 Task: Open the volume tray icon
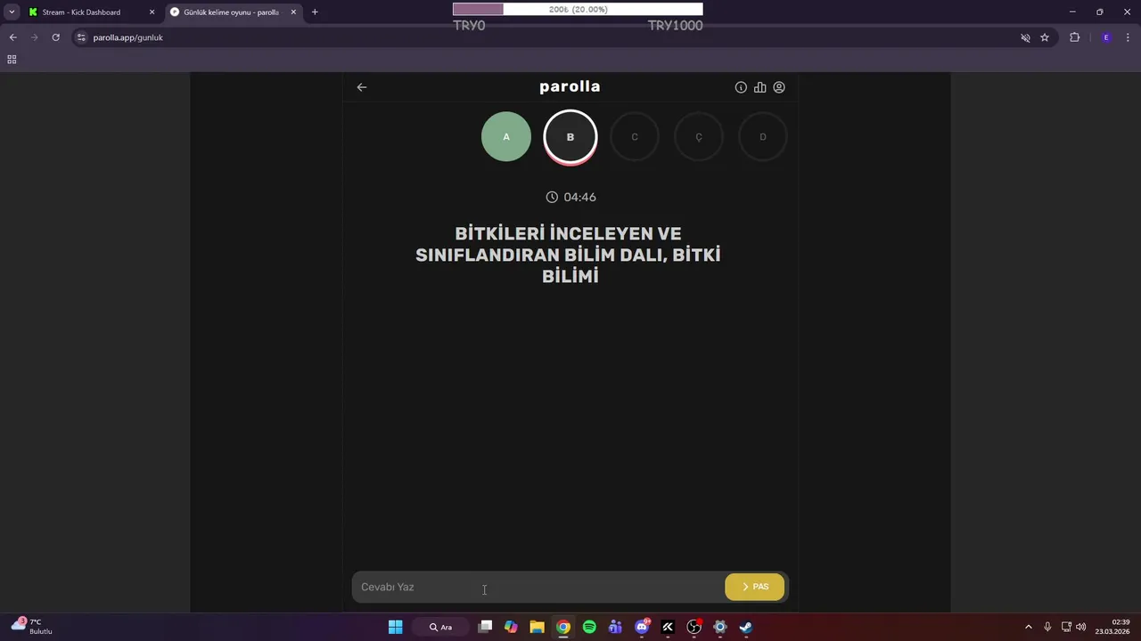[x=1080, y=627]
